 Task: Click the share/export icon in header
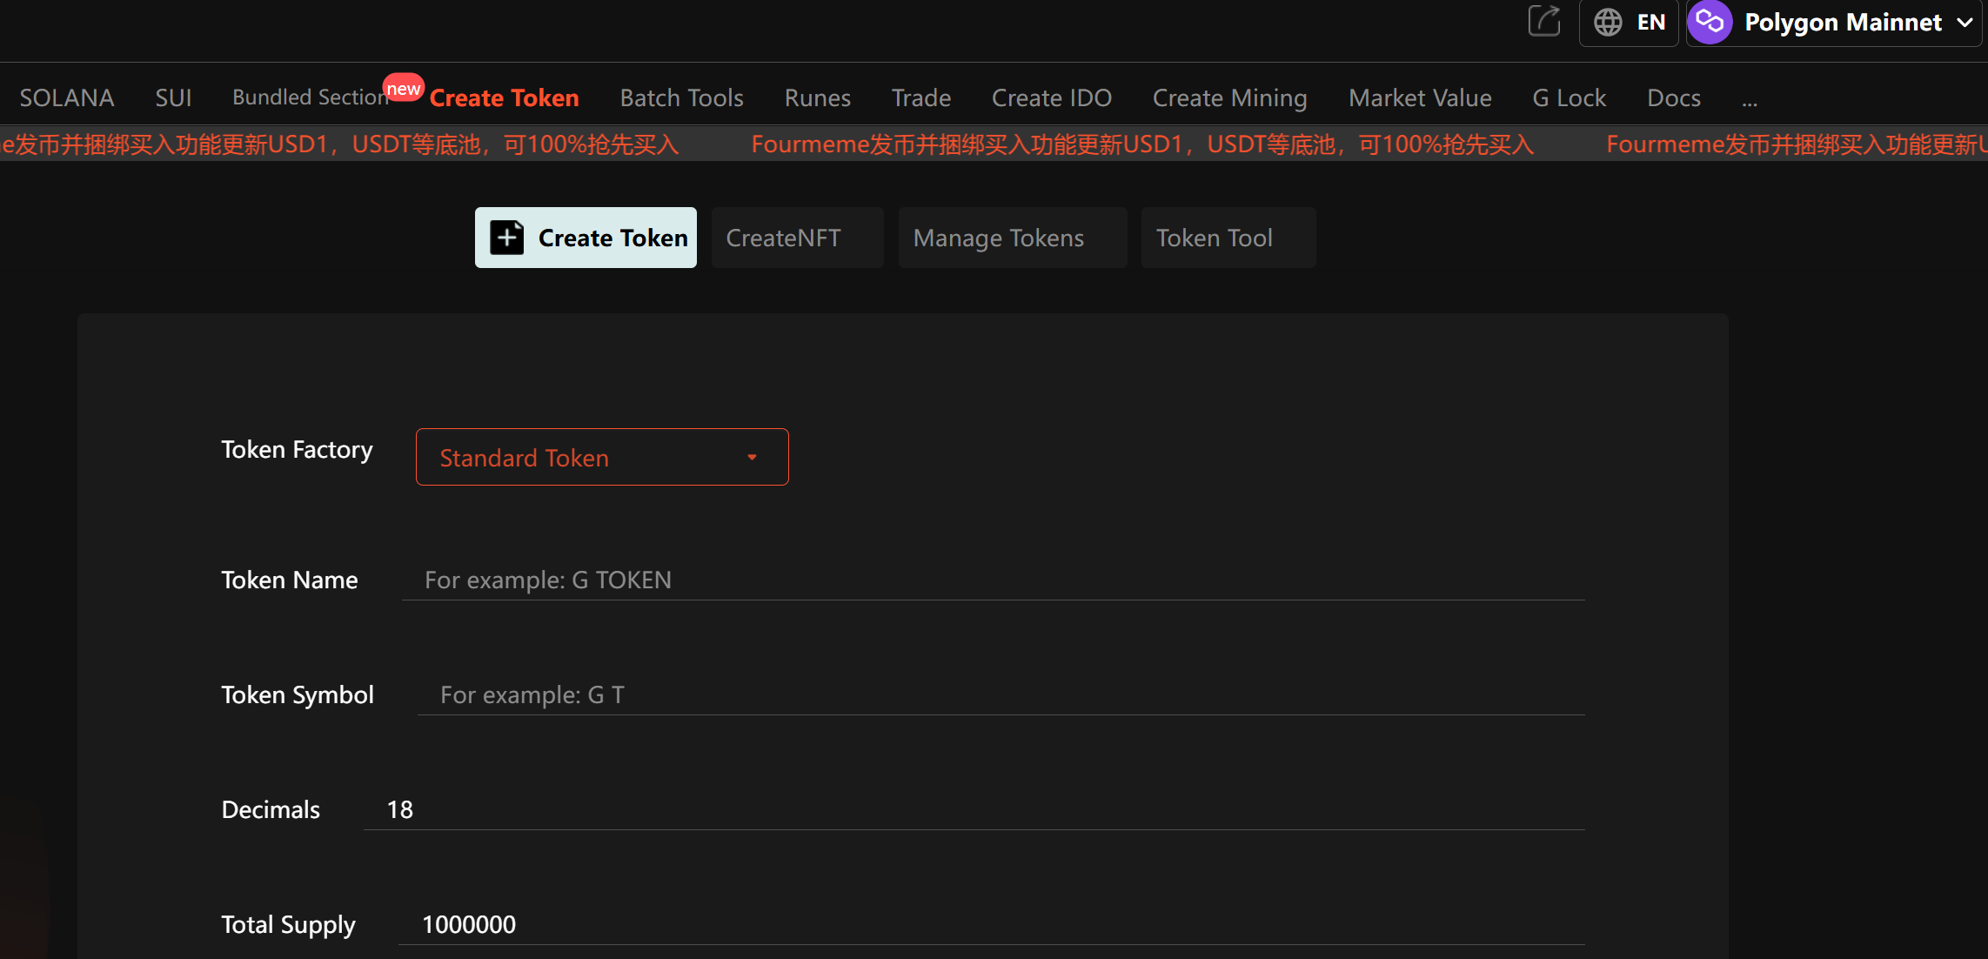click(x=1544, y=21)
